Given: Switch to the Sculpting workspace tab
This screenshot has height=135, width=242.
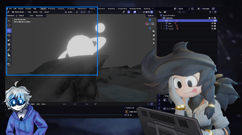Looking at the screenshot, I should tap(61, 9).
